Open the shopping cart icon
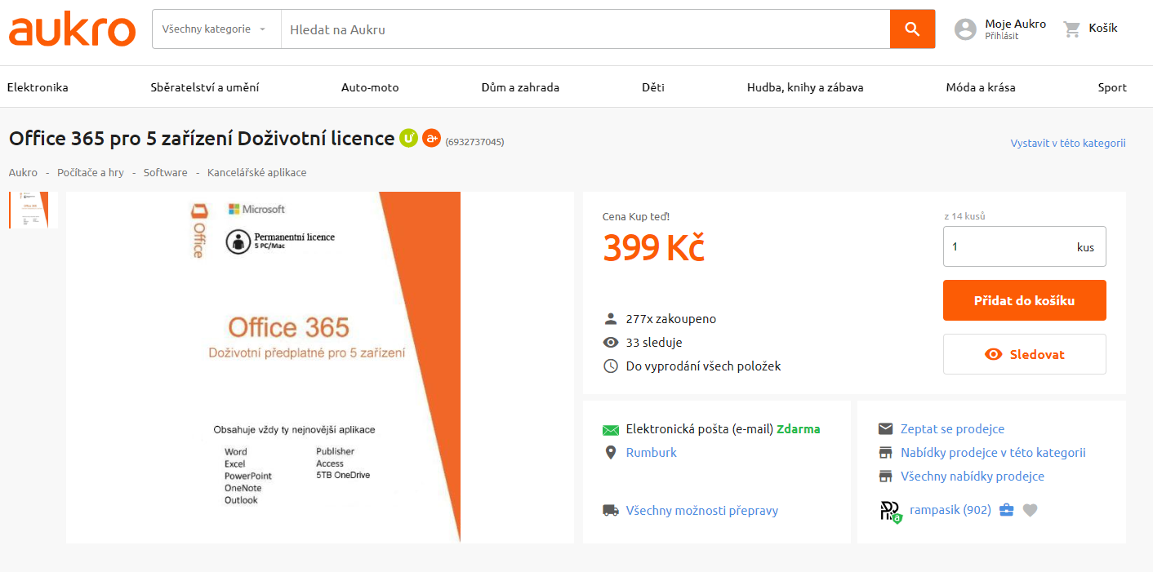The width and height of the screenshot is (1153, 572). pyautogui.click(x=1072, y=29)
